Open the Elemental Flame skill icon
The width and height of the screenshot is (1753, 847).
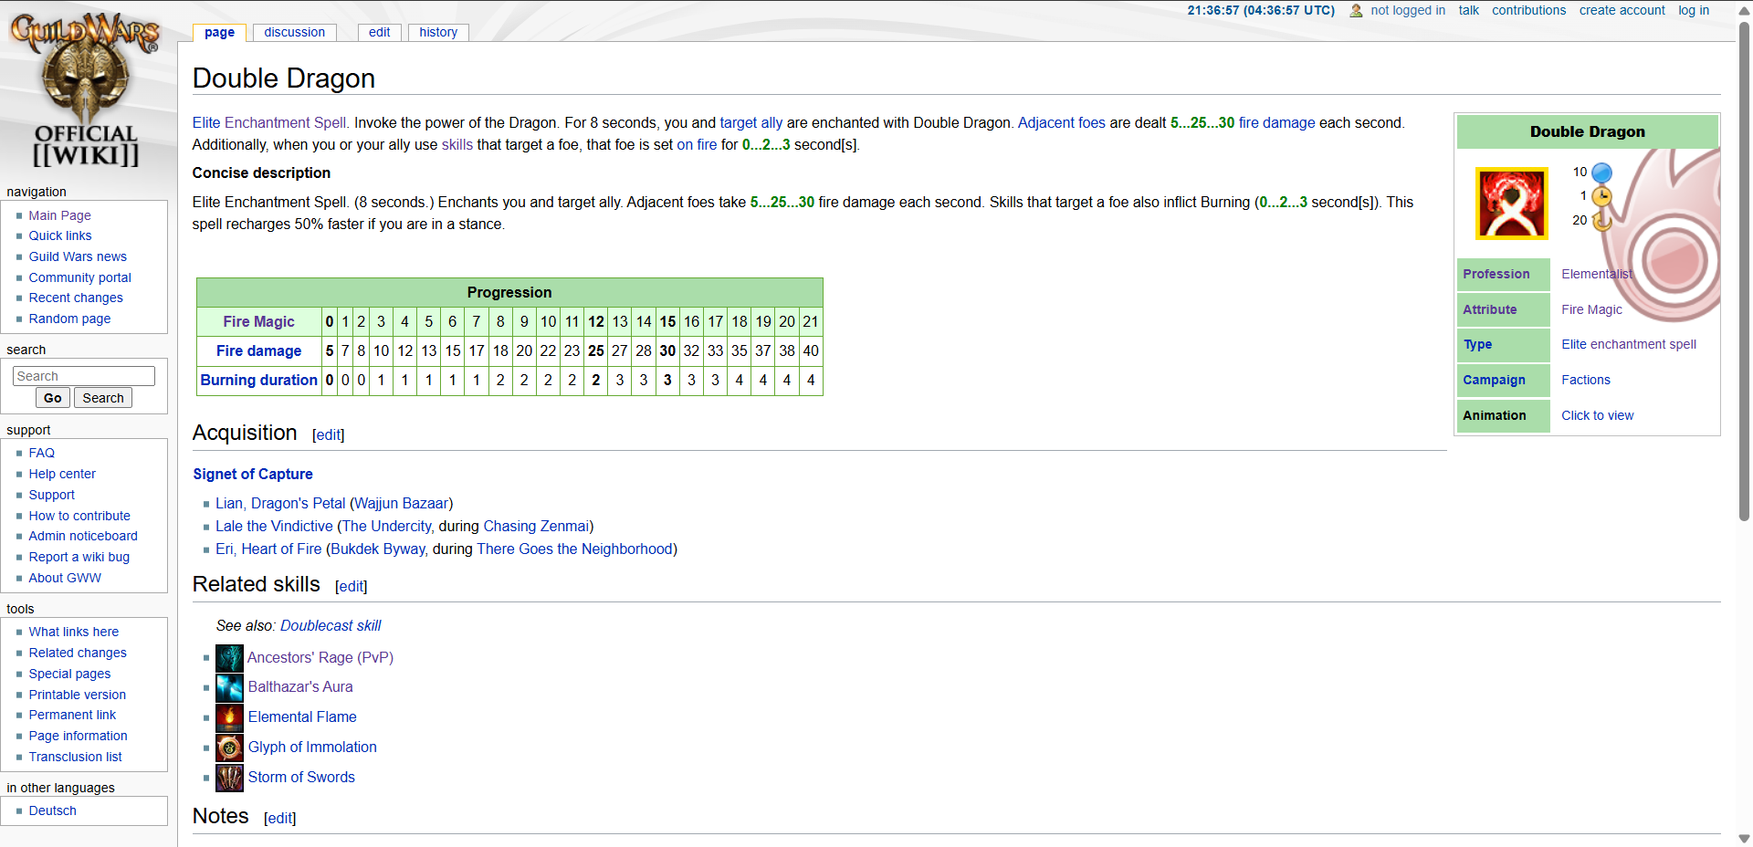[229, 717]
